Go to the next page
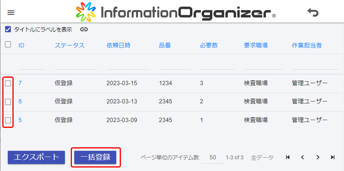 (318, 157)
